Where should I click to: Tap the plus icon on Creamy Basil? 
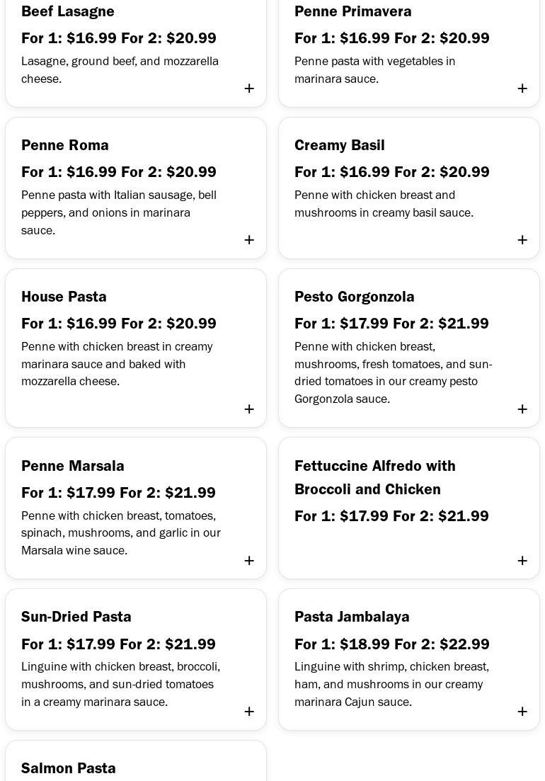click(x=522, y=240)
